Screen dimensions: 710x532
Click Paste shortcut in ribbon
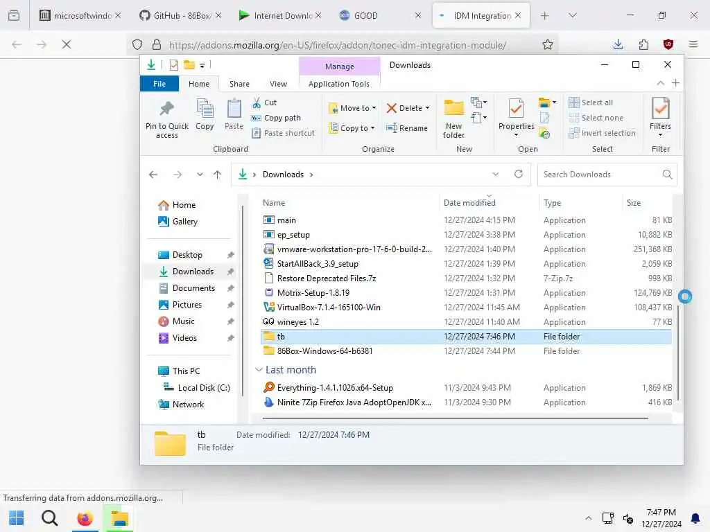point(283,133)
